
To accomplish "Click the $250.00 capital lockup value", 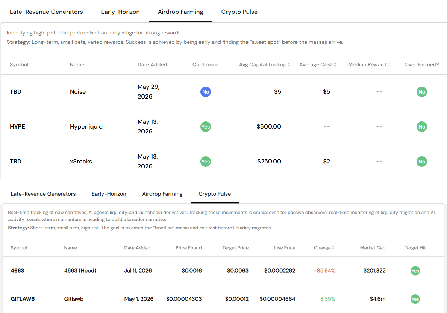I will pos(269,161).
